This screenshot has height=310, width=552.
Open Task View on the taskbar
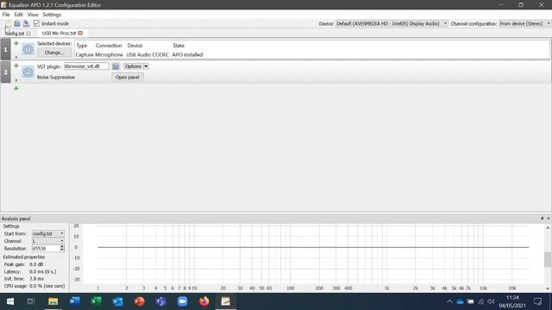coord(31,301)
